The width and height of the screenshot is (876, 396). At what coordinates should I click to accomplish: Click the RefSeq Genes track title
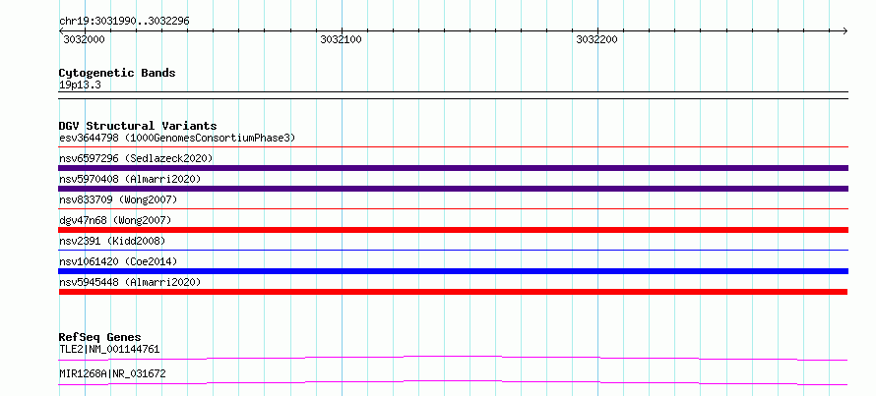coord(100,337)
